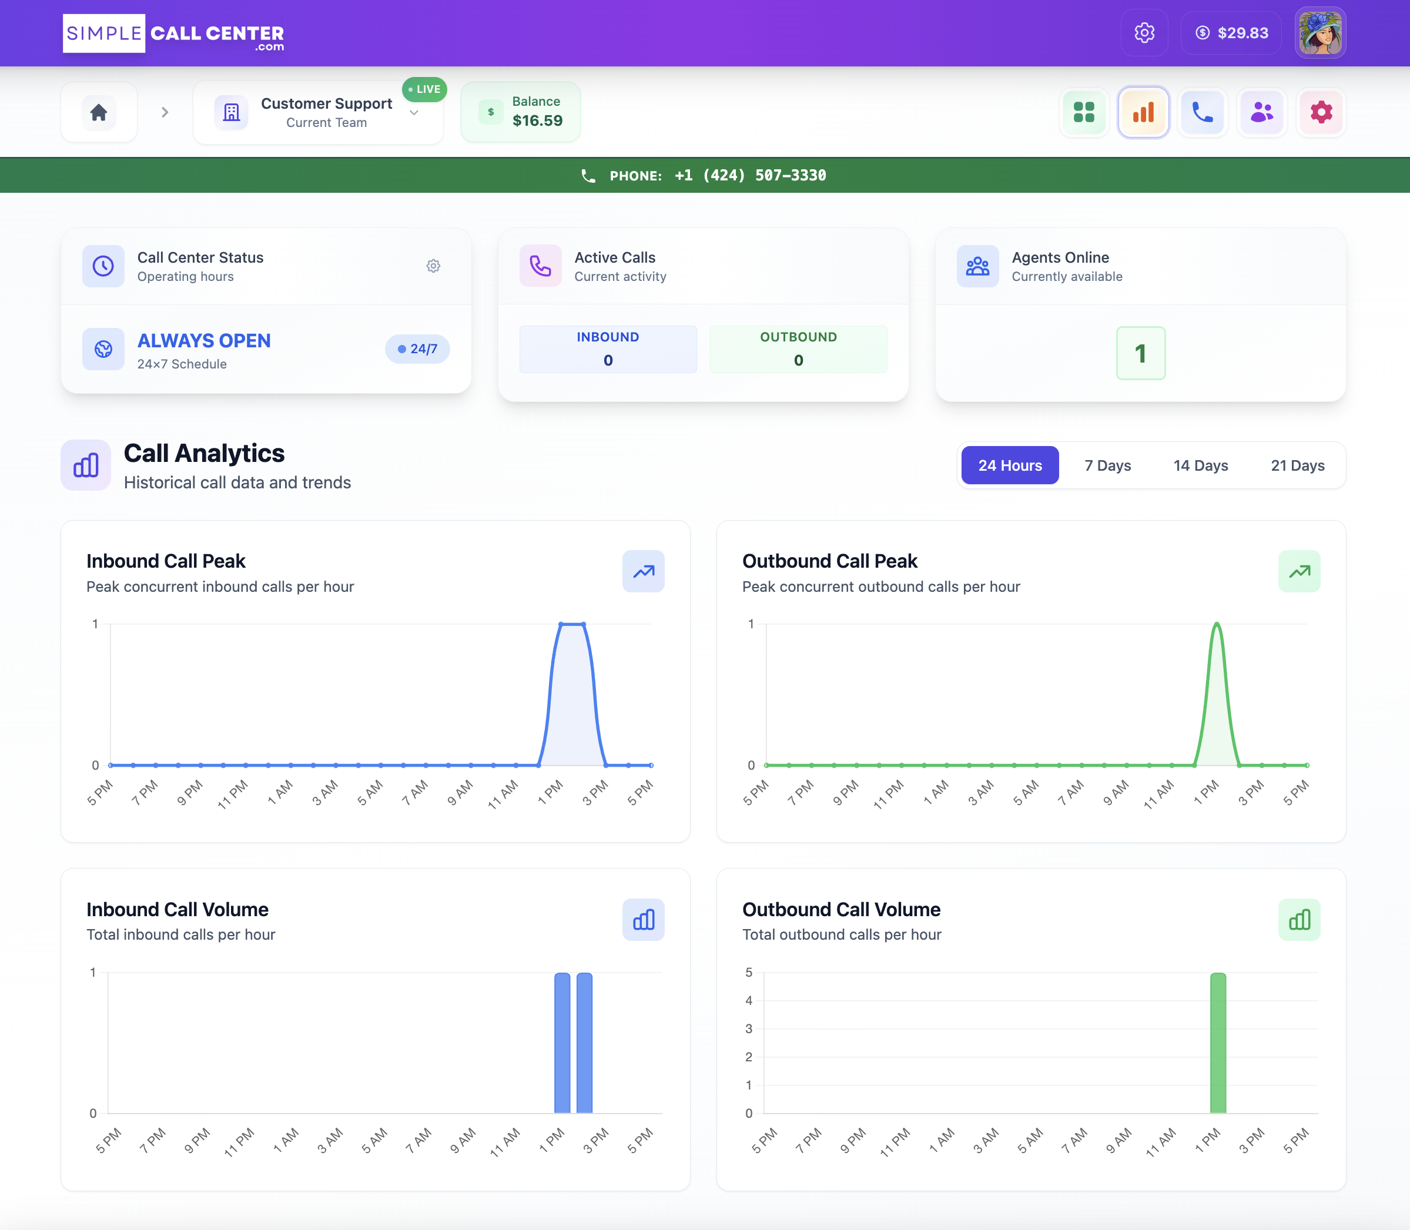Screen dimensions: 1410x1230
Task: Expand the breadcrumb chevron next to home
Action: [x=164, y=112]
